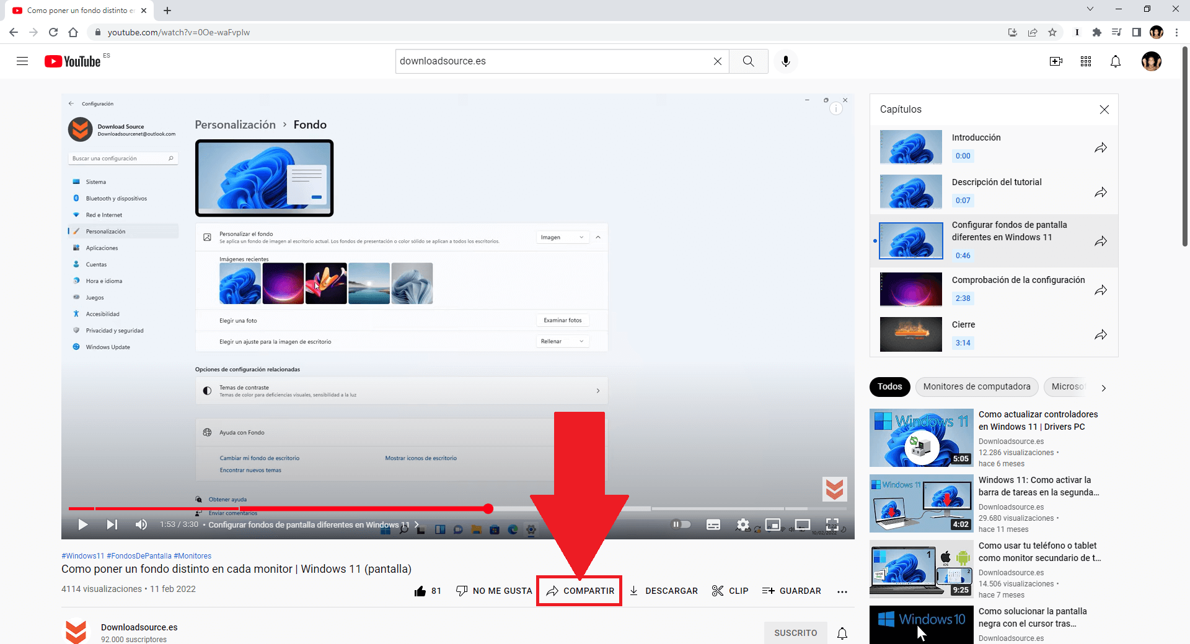This screenshot has width=1190, height=644.
Task: Open the Como actualizar controladores video thumbnail
Action: coord(921,438)
